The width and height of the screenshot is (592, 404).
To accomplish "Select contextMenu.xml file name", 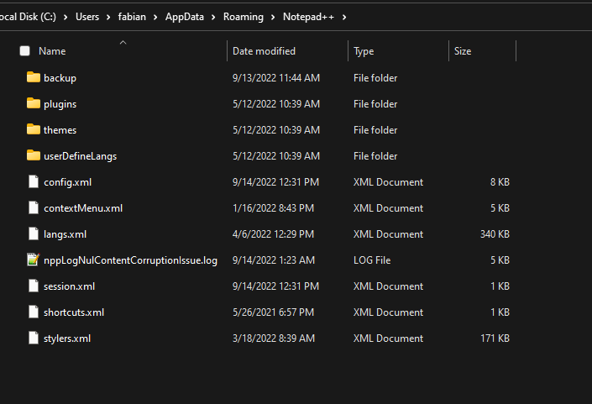I will (x=83, y=208).
